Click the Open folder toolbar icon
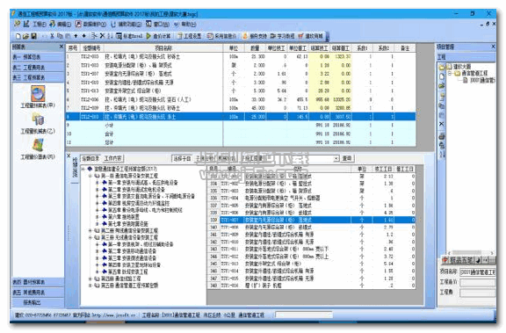Image resolution: width=506 pixels, height=333 pixels. click(25, 36)
